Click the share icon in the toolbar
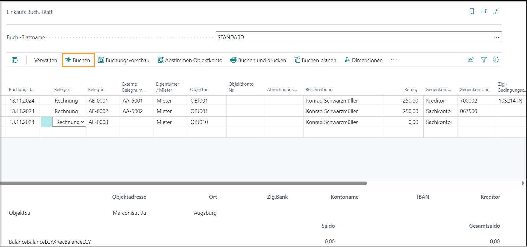Screen dimensions: 527x247 pos(471,60)
